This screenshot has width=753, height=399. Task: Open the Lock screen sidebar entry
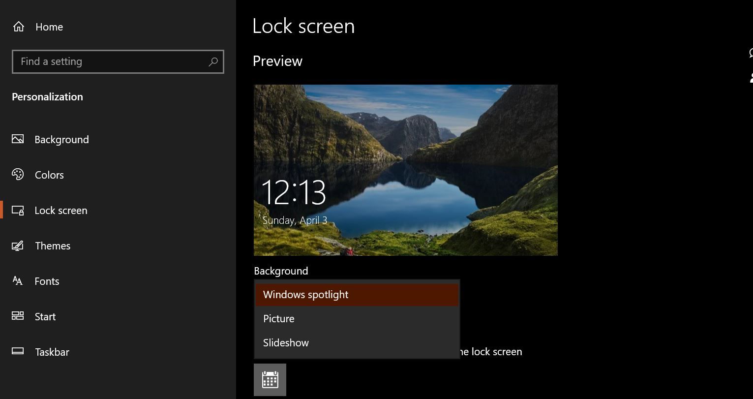click(x=60, y=210)
